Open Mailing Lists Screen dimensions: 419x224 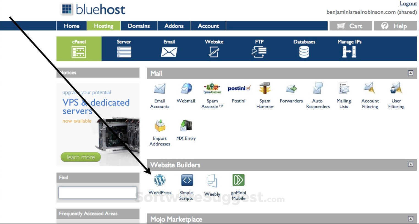click(344, 96)
